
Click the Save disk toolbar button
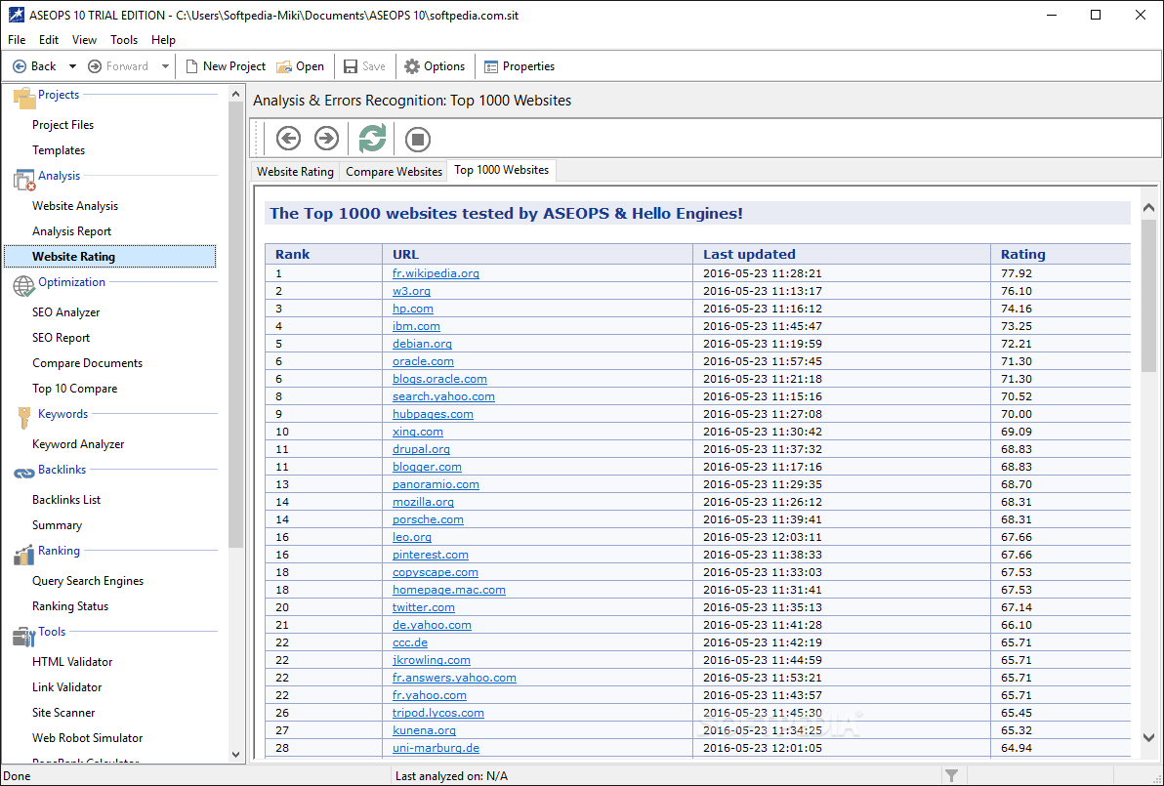[363, 66]
